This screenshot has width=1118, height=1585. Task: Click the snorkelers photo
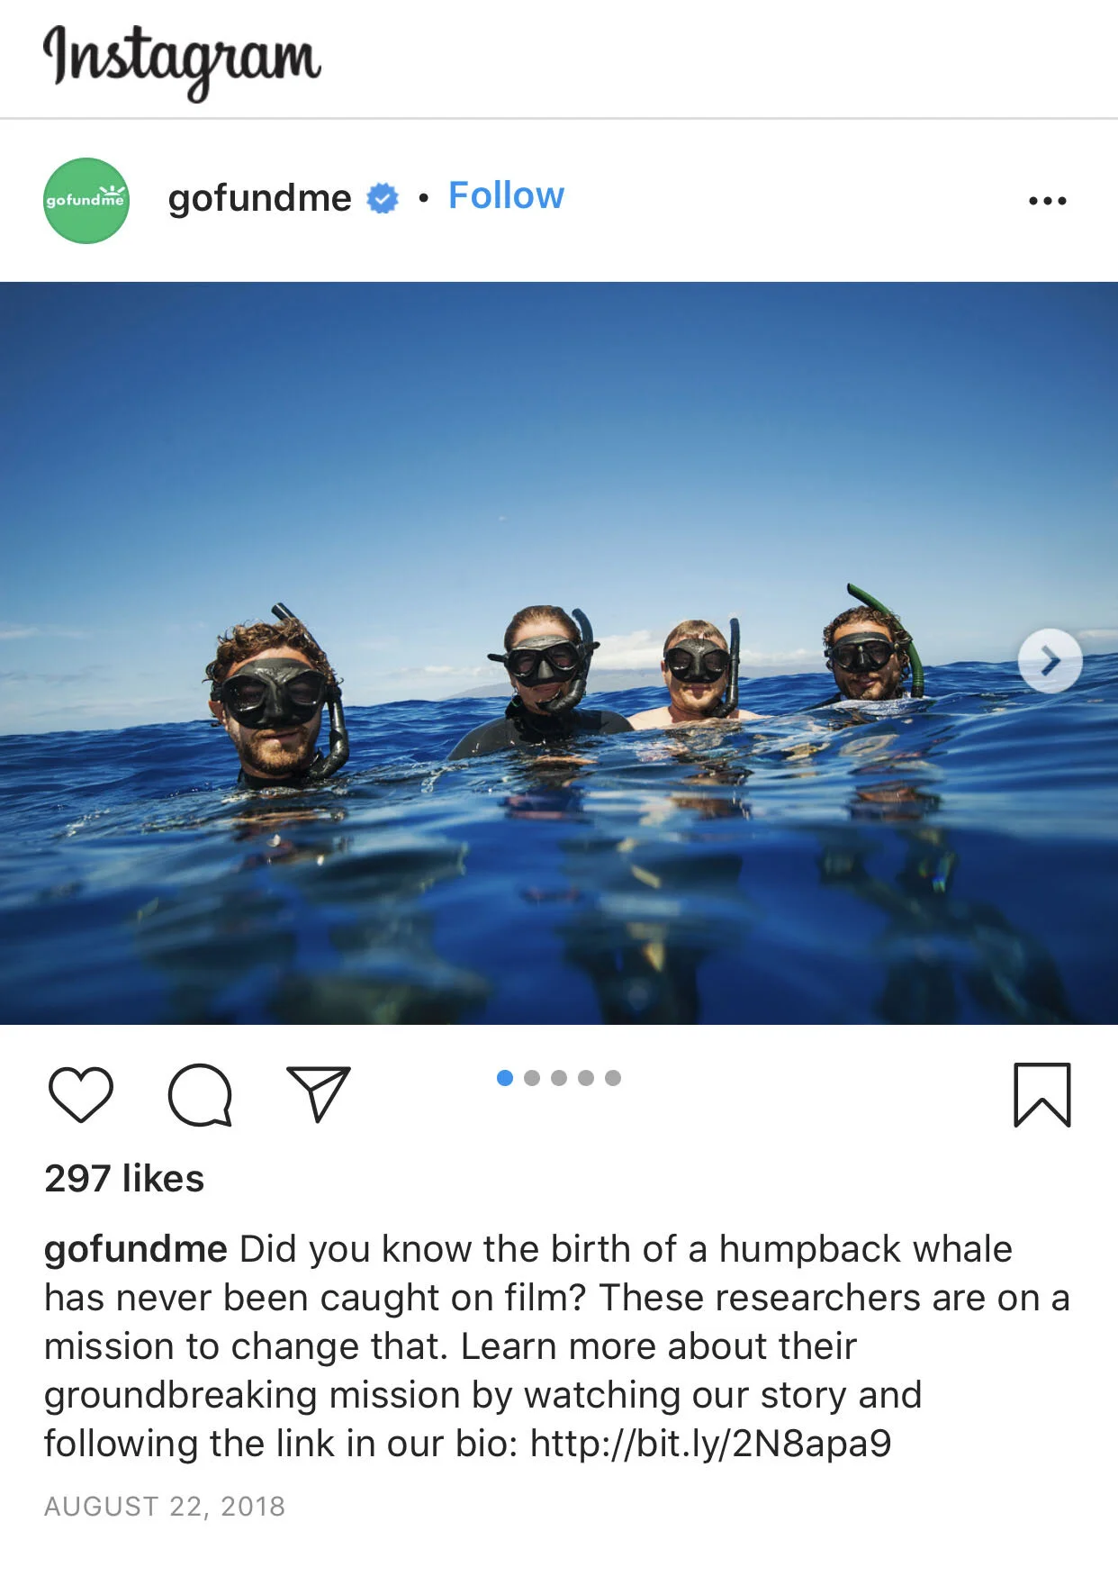(x=559, y=653)
